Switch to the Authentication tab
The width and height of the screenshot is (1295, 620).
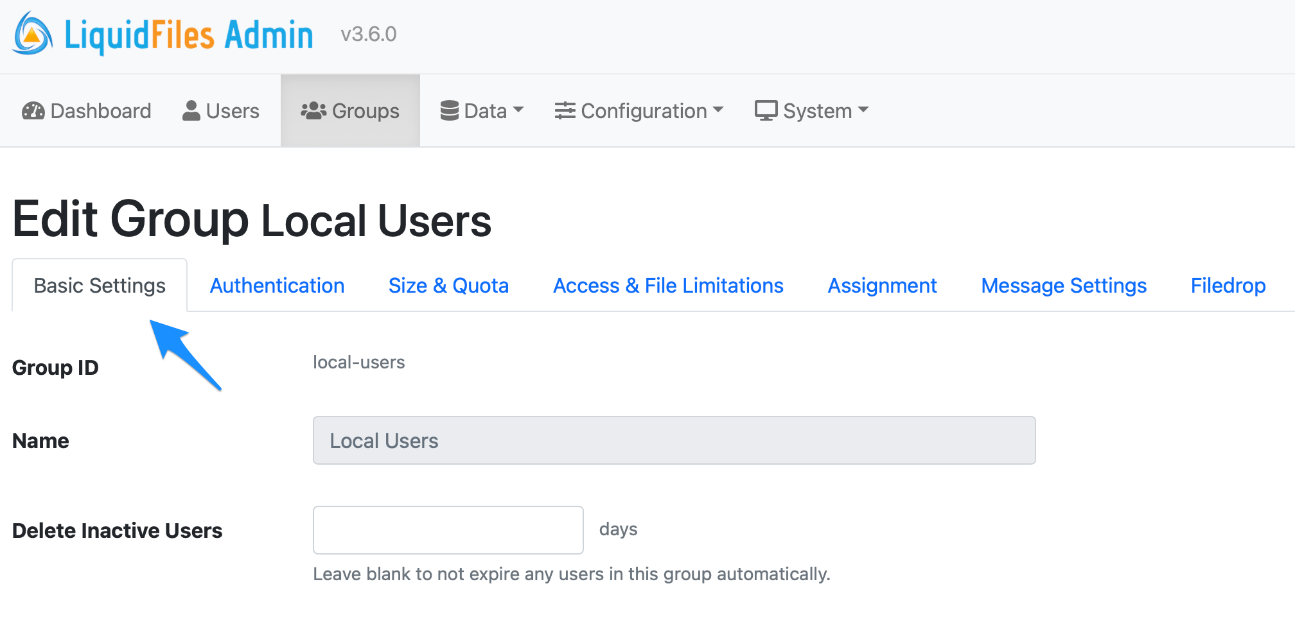(277, 285)
